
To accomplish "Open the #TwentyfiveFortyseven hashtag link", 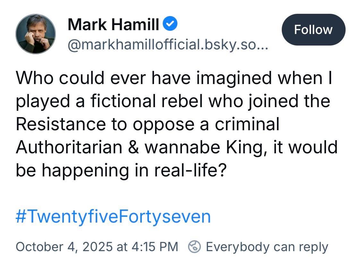I will pyautogui.click(x=113, y=216).
